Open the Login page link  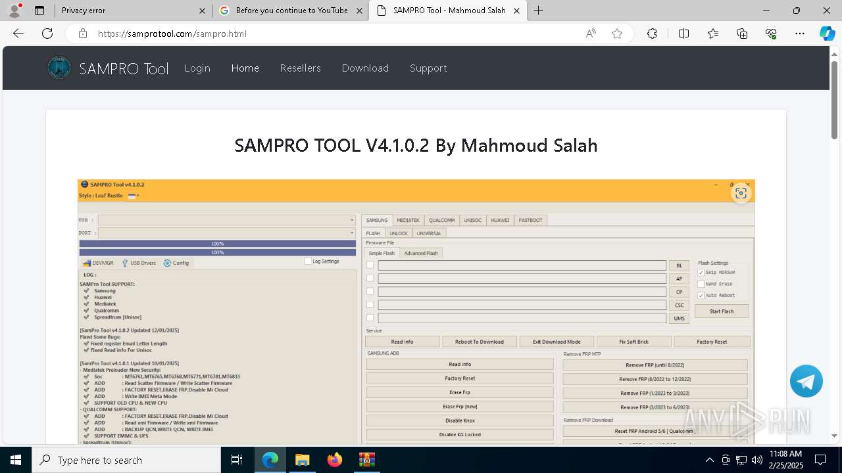[x=197, y=68]
